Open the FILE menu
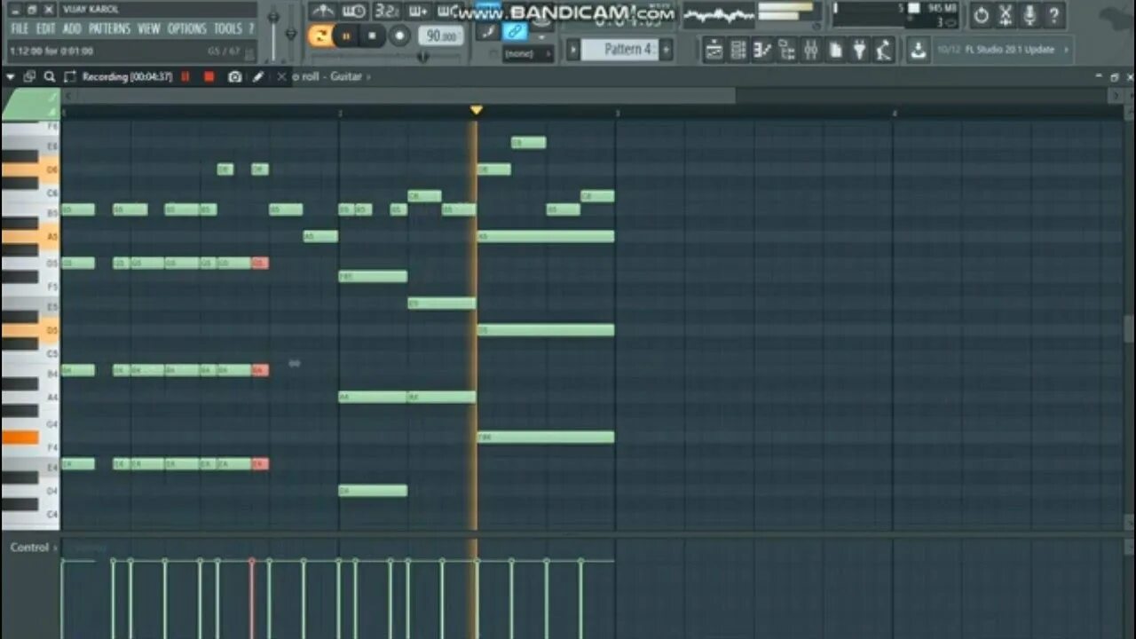Screen dimensions: 1136x639 coord(20,29)
